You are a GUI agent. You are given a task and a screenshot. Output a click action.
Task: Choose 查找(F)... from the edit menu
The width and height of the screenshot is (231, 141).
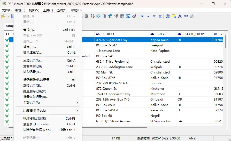click(x=48, y=30)
